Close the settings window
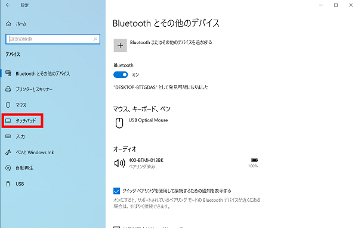 tap(351, 5)
